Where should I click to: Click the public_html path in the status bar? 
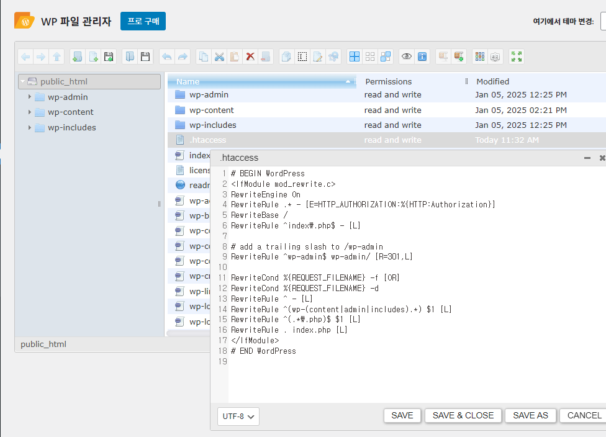(43, 345)
